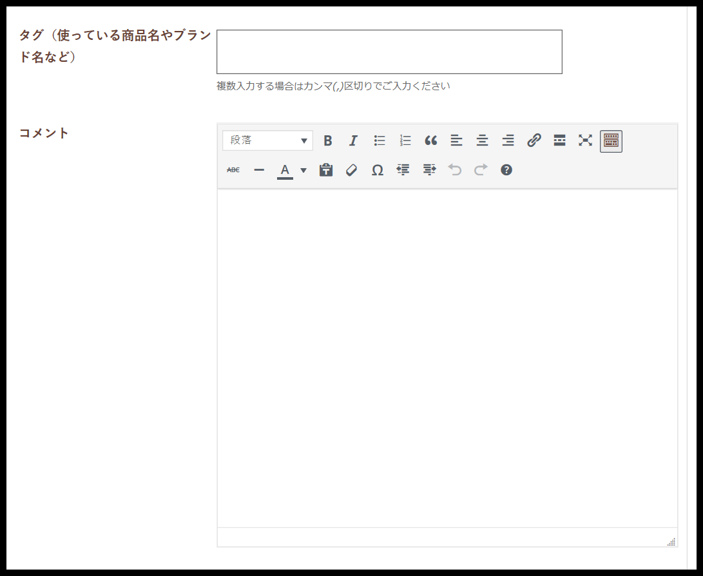Toggle the second toolbar row

[x=611, y=140]
